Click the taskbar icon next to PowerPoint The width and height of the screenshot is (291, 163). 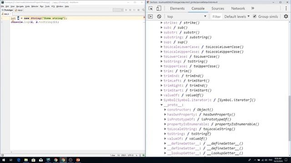pyautogui.click(x=70, y=160)
